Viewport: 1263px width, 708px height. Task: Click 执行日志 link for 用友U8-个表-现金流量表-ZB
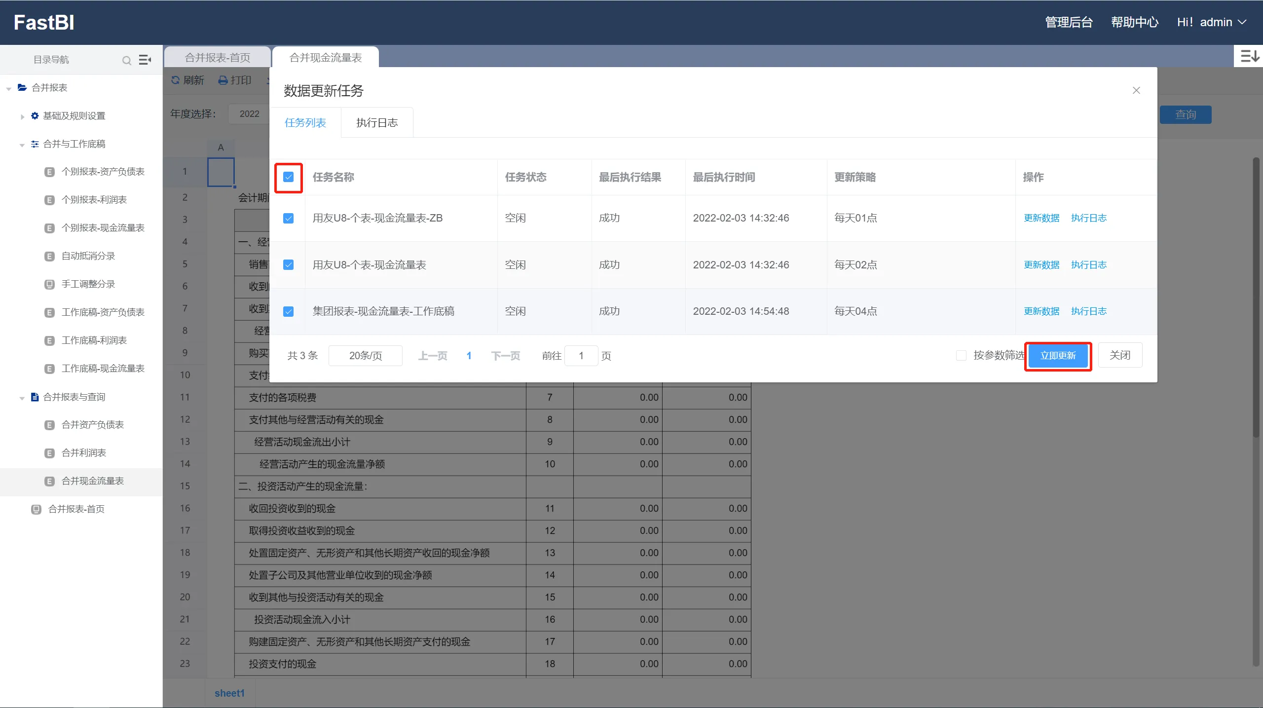(x=1089, y=218)
